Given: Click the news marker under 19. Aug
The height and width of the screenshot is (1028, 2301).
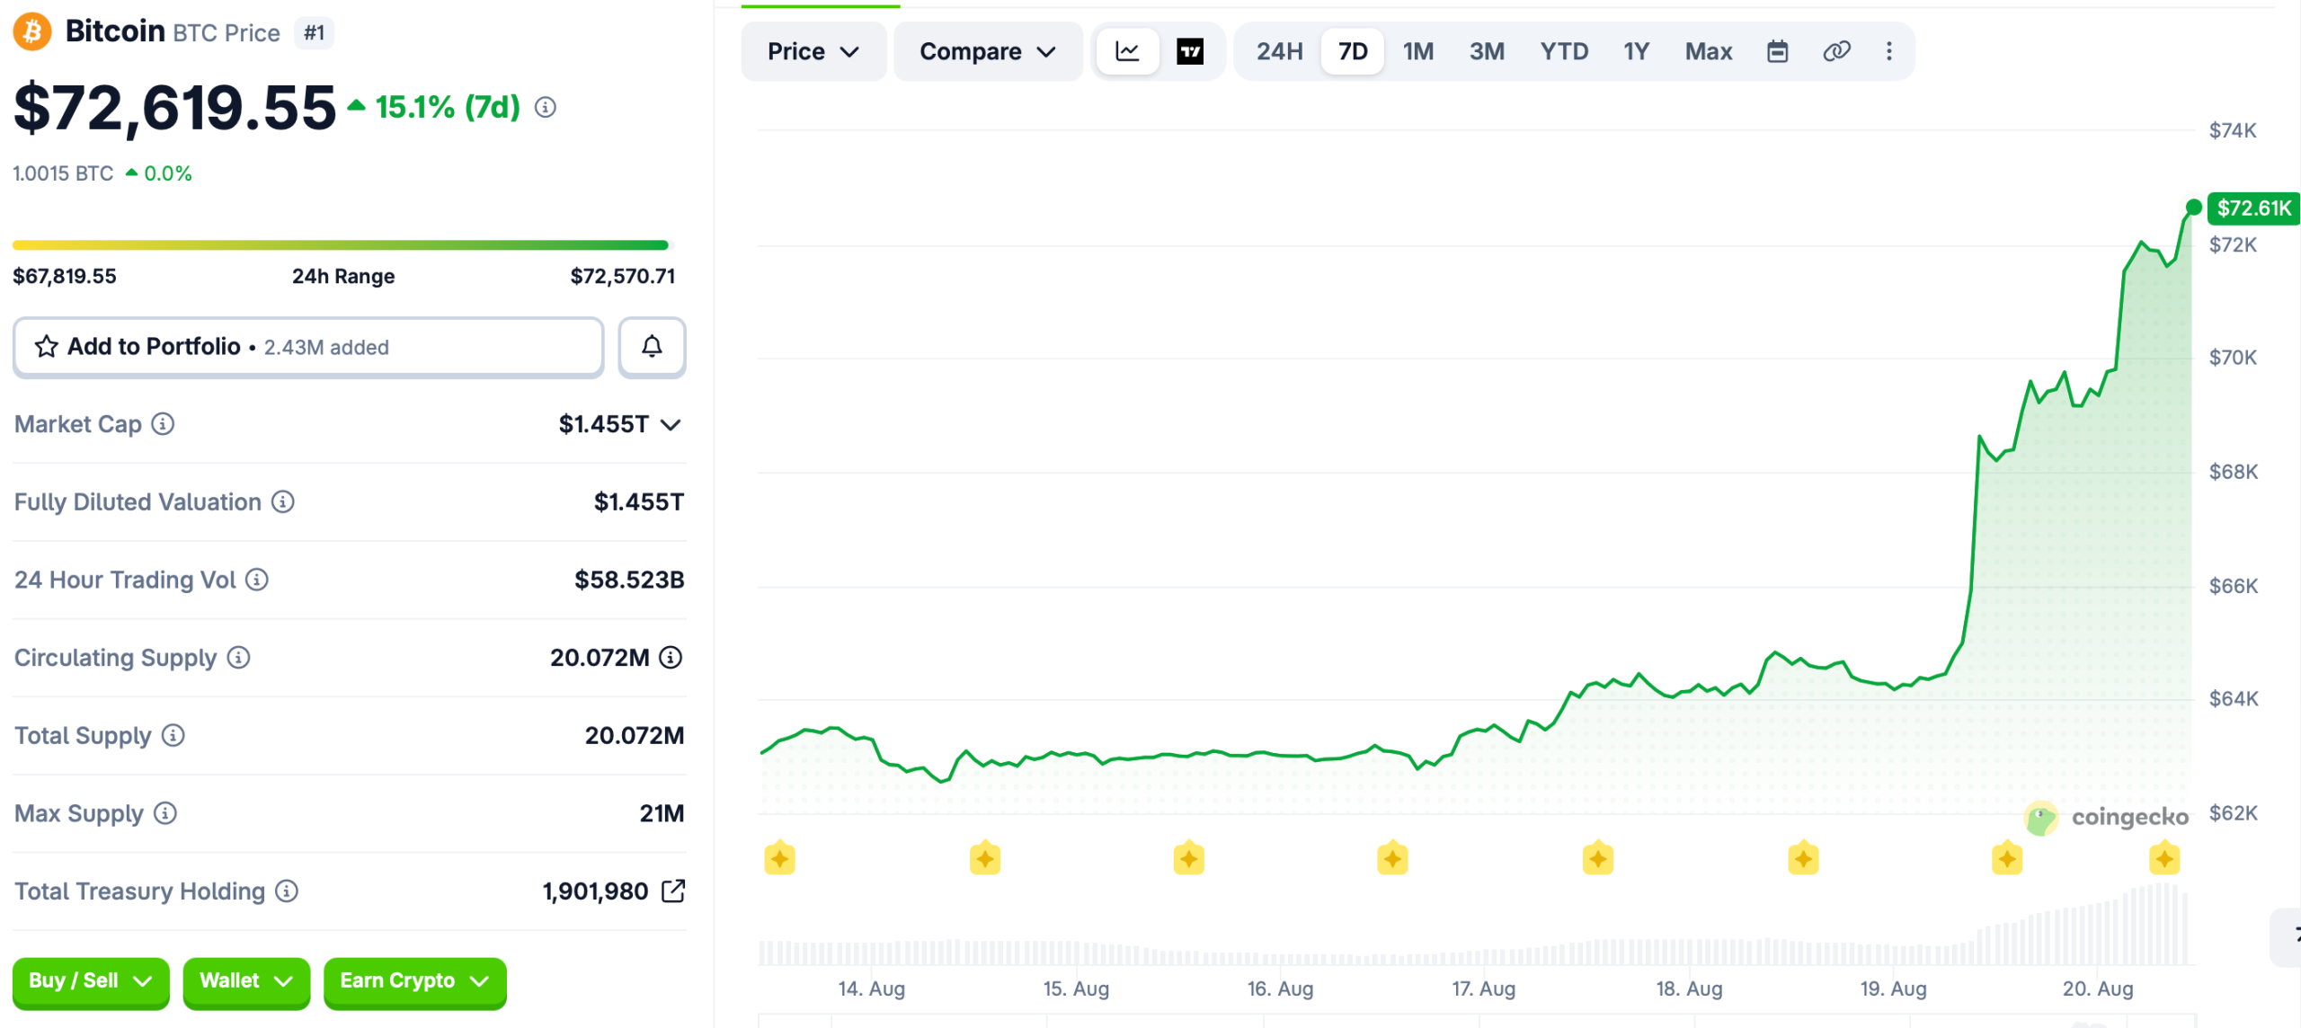Looking at the screenshot, I should 1803,859.
